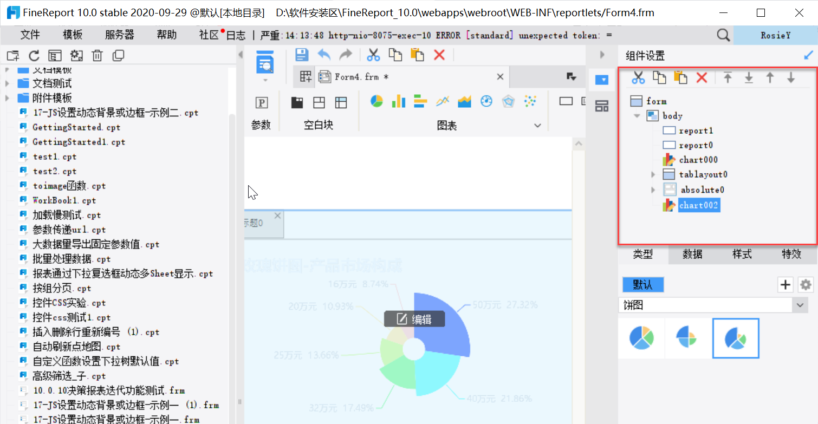The height and width of the screenshot is (424, 818).
Task: Open the 帮助 menu
Action: point(167,35)
